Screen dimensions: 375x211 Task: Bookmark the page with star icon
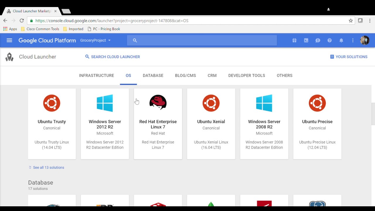point(351,21)
